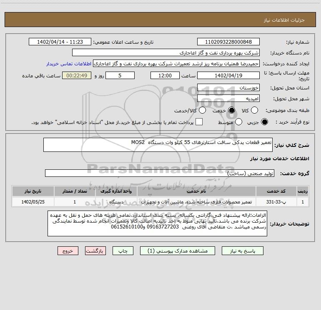Click the buyer notes text area
The width and height of the screenshot is (321, 310).
157,223
